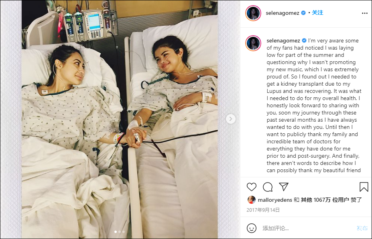The image size is (372, 239).
Task: Open the selenagomez username link in the header
Action: click(x=283, y=13)
